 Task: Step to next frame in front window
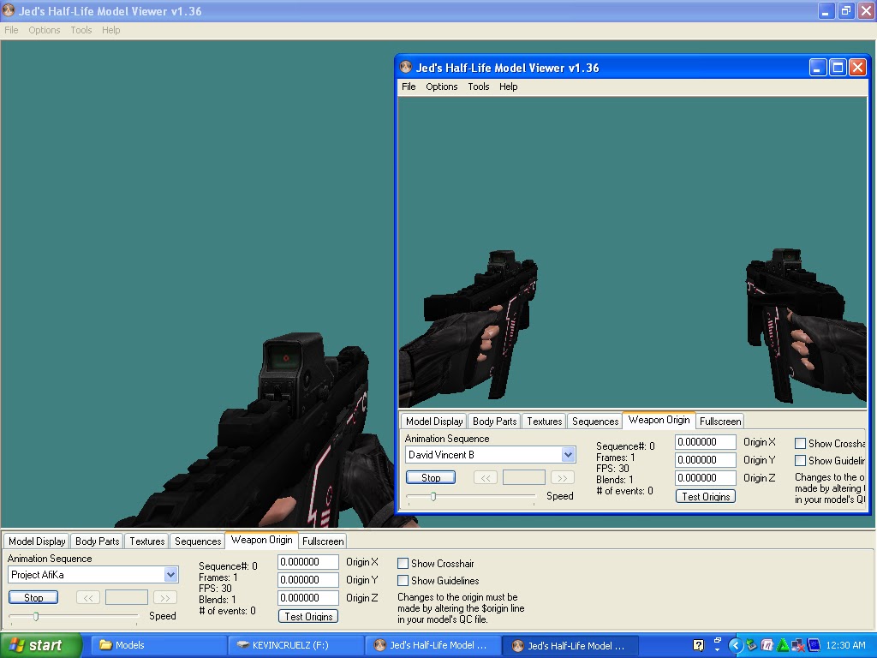[x=563, y=478]
